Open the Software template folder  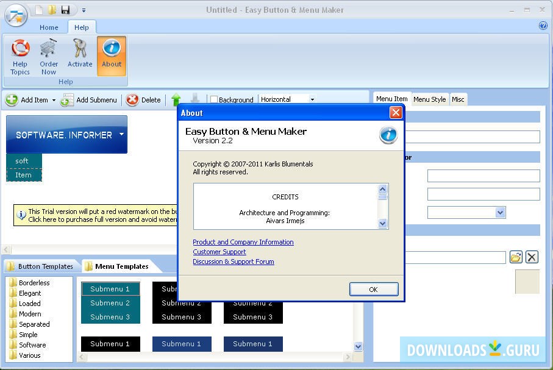pyautogui.click(x=28, y=345)
